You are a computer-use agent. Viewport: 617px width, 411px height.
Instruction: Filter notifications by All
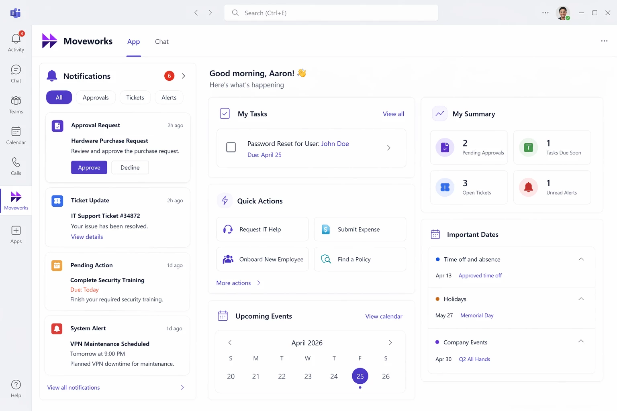pos(59,98)
